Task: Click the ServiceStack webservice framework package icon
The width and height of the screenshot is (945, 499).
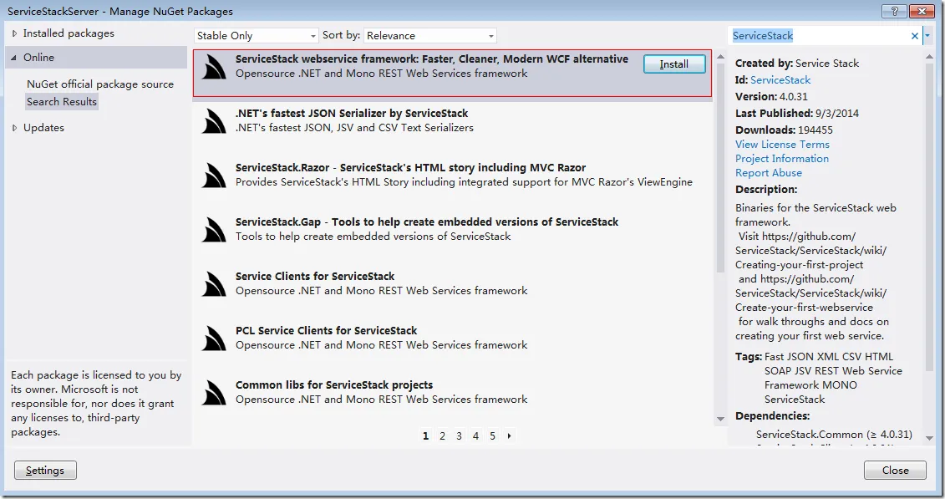Action: coord(213,67)
